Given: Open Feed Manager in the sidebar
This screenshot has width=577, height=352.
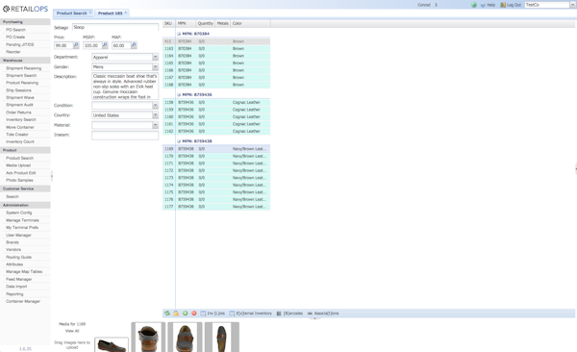Looking at the screenshot, I should click(19, 279).
